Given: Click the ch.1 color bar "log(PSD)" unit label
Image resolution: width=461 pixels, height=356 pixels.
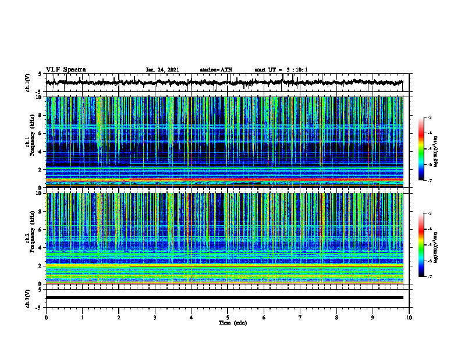Looking at the screenshot, I should point(436,151).
